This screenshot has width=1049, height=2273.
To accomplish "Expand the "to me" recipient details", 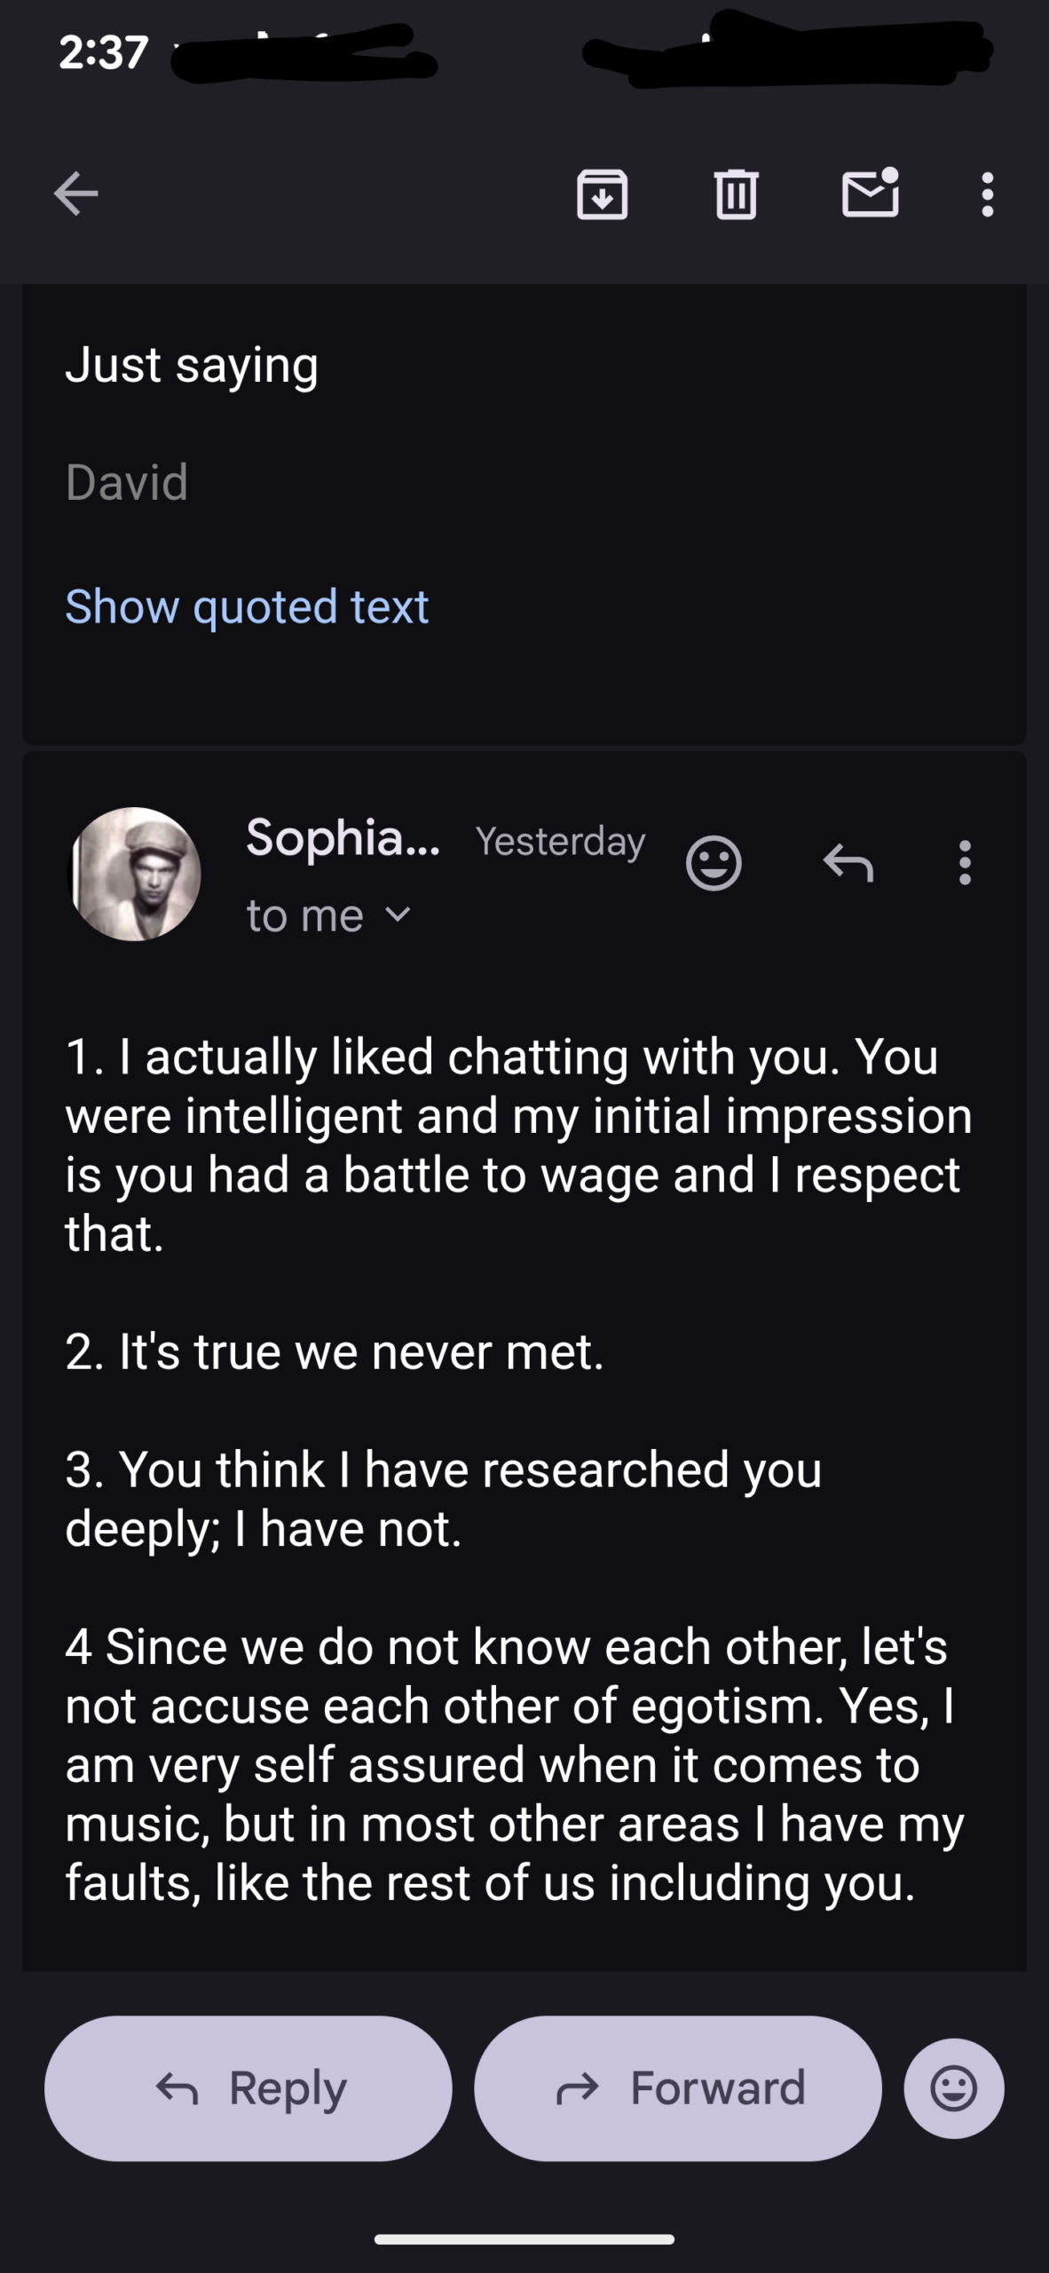I will 327,915.
